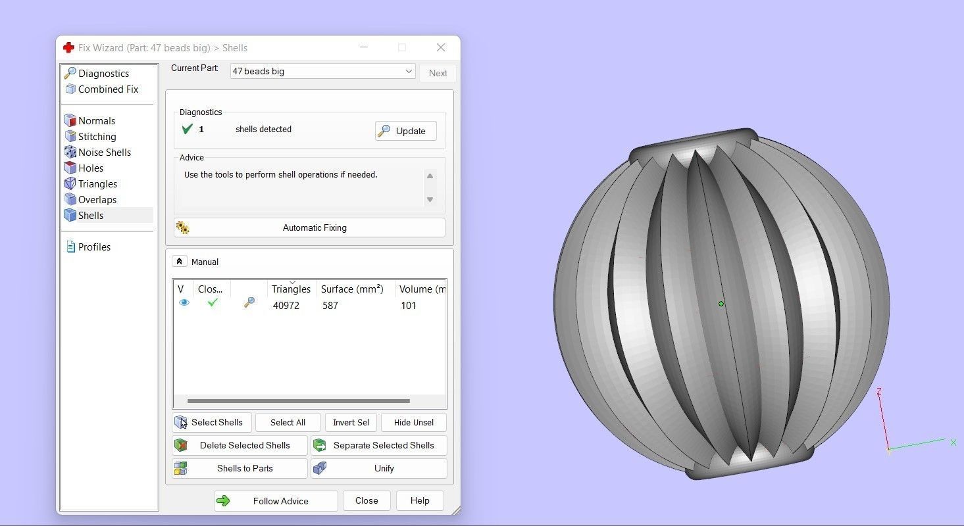Click the Z axis label in viewport

pyautogui.click(x=878, y=392)
